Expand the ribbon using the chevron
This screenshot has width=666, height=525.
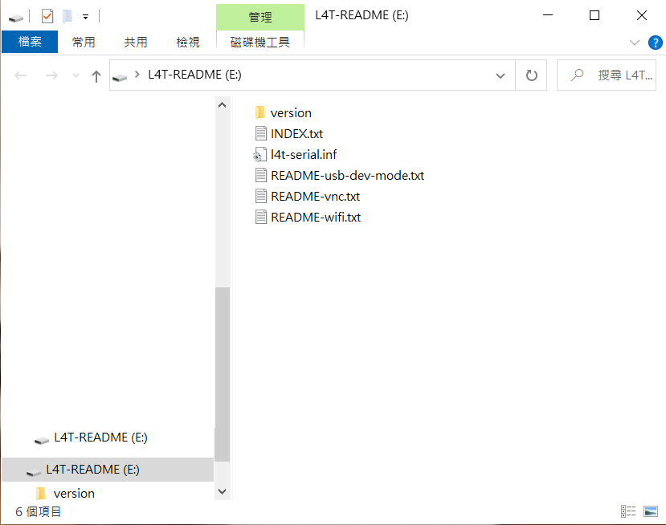[634, 43]
